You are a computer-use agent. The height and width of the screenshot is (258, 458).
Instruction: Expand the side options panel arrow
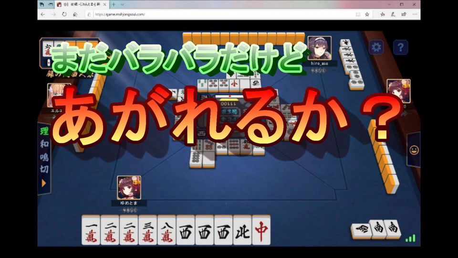tap(44, 183)
